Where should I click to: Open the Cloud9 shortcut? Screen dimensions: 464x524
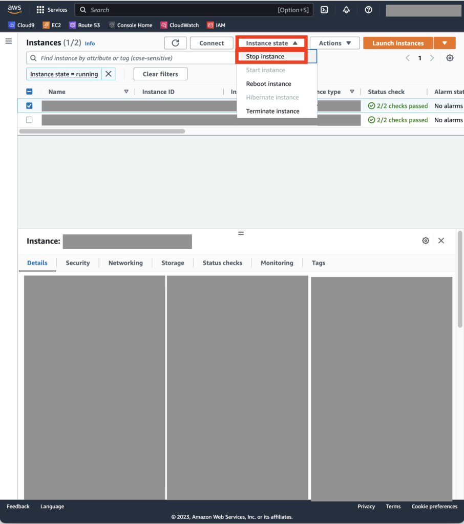(x=22, y=25)
